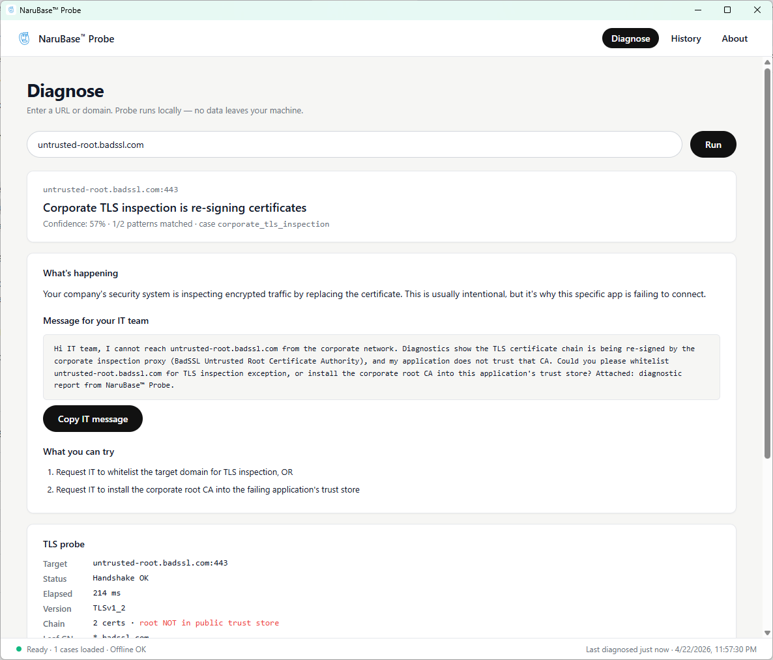
Task: Click the Target value in TLS probe
Action: 160,563
